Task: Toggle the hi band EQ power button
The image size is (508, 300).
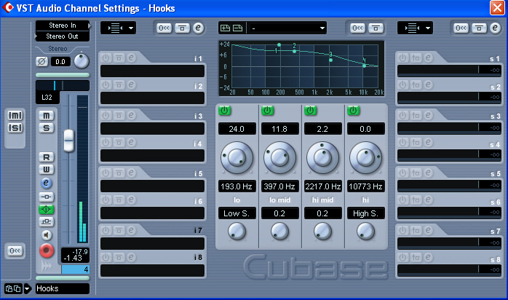Action: click(353, 111)
